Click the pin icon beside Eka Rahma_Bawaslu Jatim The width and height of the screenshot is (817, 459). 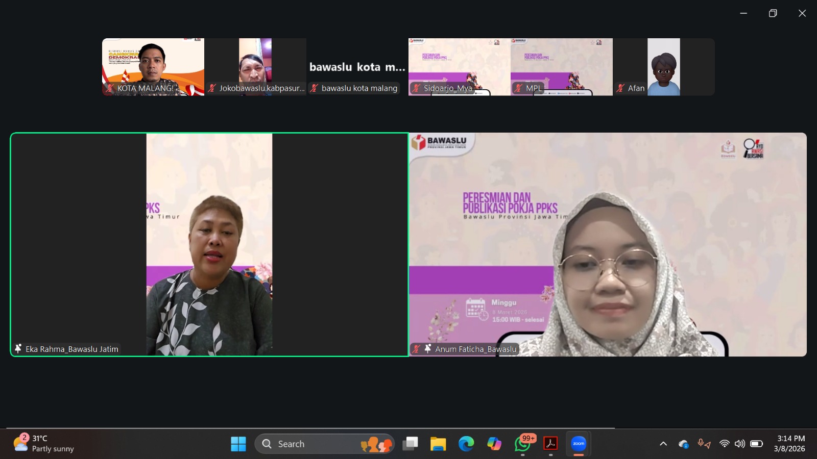coord(18,349)
